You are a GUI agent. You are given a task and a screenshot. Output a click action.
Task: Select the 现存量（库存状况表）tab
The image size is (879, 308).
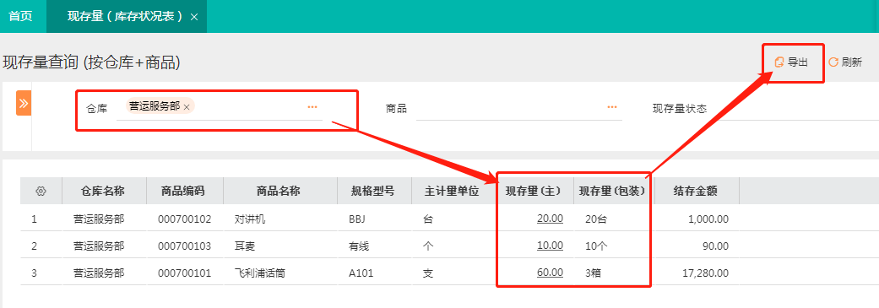[x=126, y=16]
